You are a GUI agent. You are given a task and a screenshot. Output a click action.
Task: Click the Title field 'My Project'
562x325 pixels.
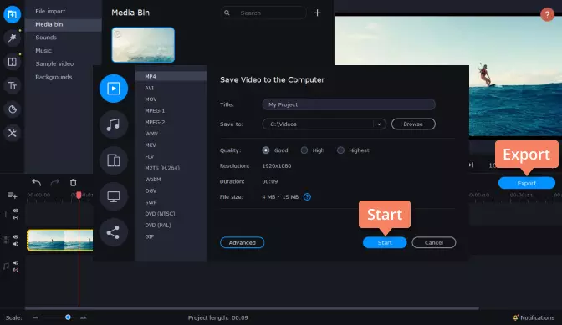349,104
